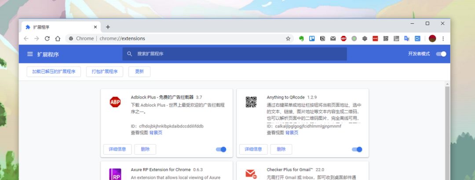This screenshot has width=475, height=180.
Task: Click the 更新 button
Action: pos(139,72)
